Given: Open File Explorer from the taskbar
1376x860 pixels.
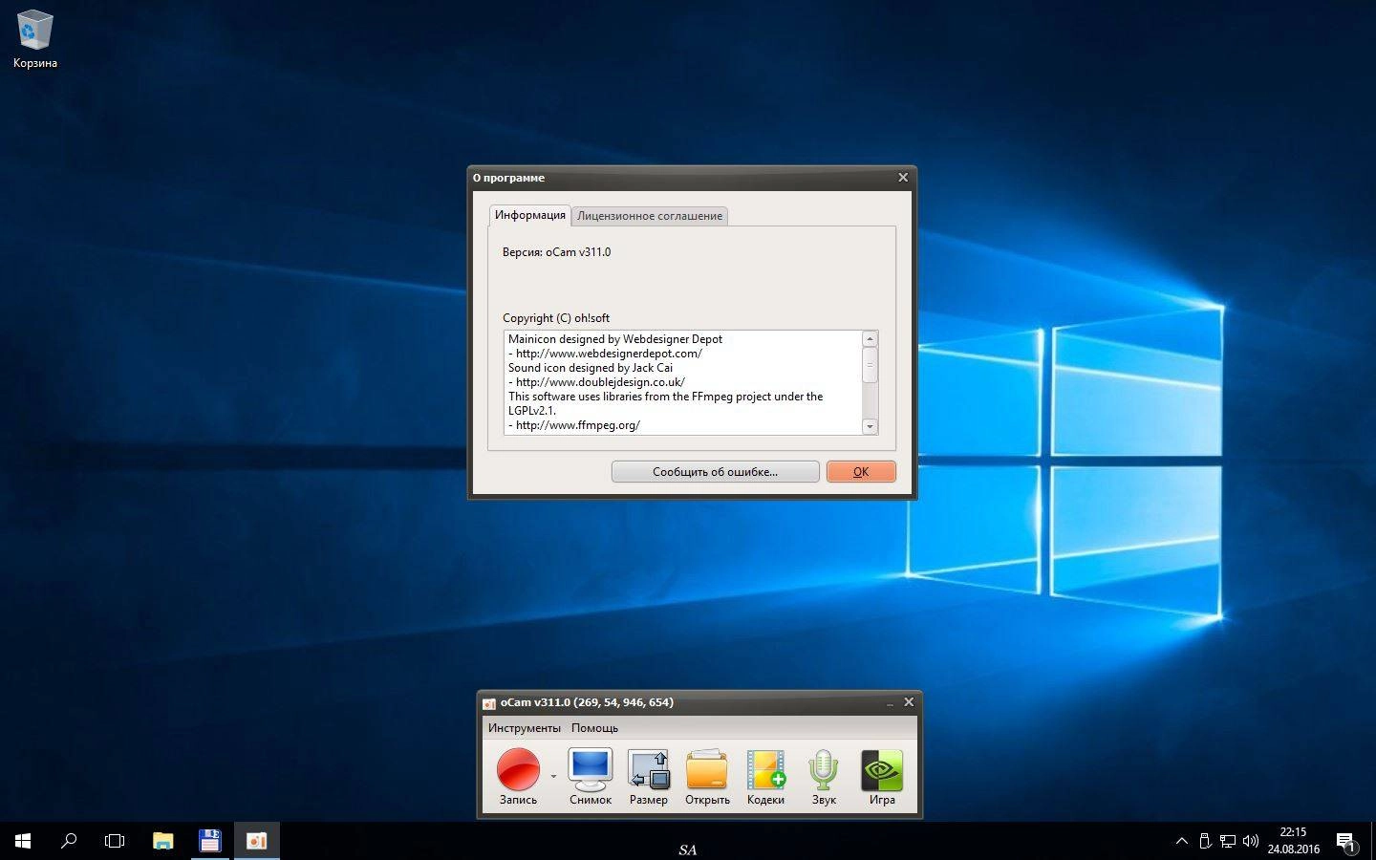Looking at the screenshot, I should pyautogui.click(x=163, y=841).
